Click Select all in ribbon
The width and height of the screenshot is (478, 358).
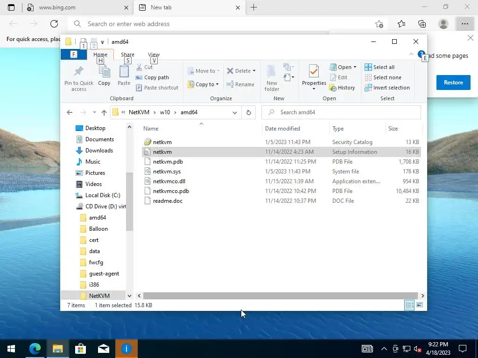[x=380, y=67]
